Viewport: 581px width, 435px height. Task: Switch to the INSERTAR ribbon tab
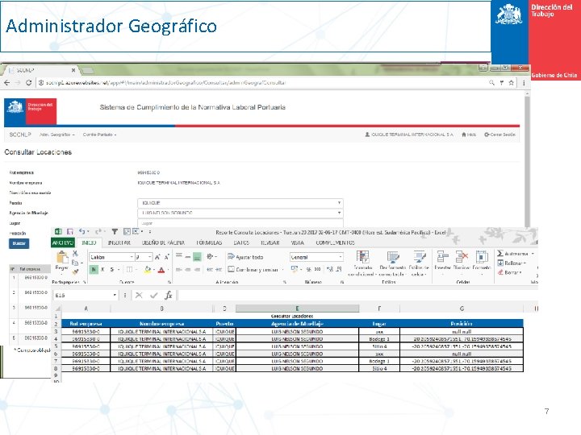(x=119, y=242)
